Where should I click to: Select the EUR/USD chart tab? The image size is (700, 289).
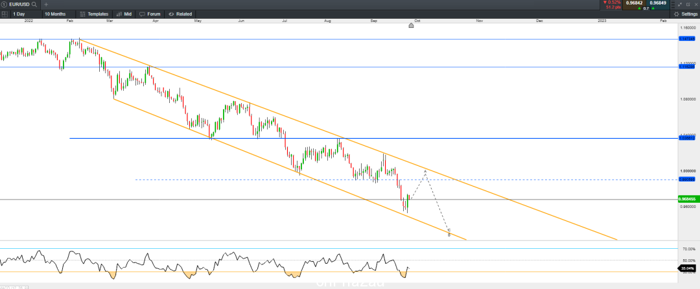[x=20, y=4]
